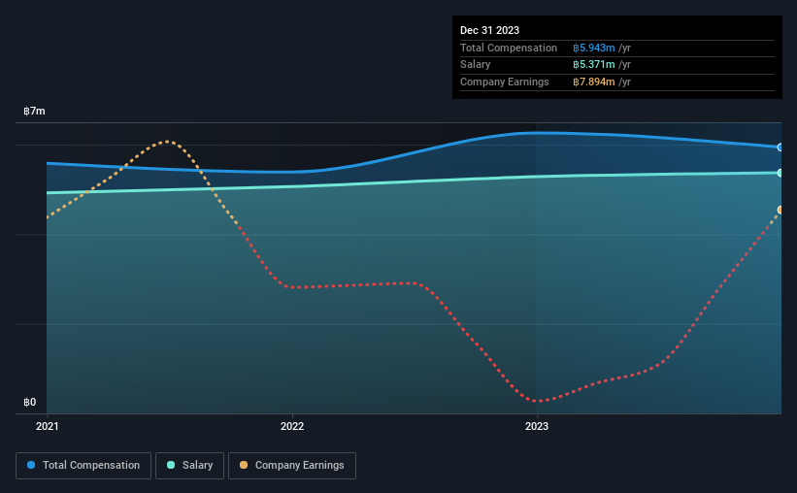Select the Total Compensation end data point
Screen dimensions: 797x493
(x=780, y=148)
